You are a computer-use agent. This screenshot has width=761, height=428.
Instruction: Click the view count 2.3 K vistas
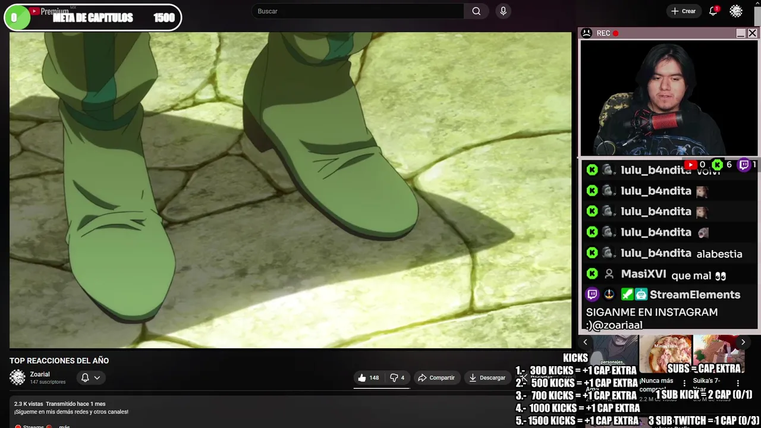pyautogui.click(x=29, y=404)
